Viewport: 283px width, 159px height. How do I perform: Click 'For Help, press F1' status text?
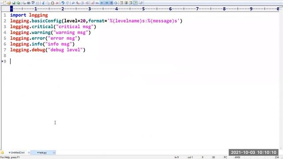point(10,157)
